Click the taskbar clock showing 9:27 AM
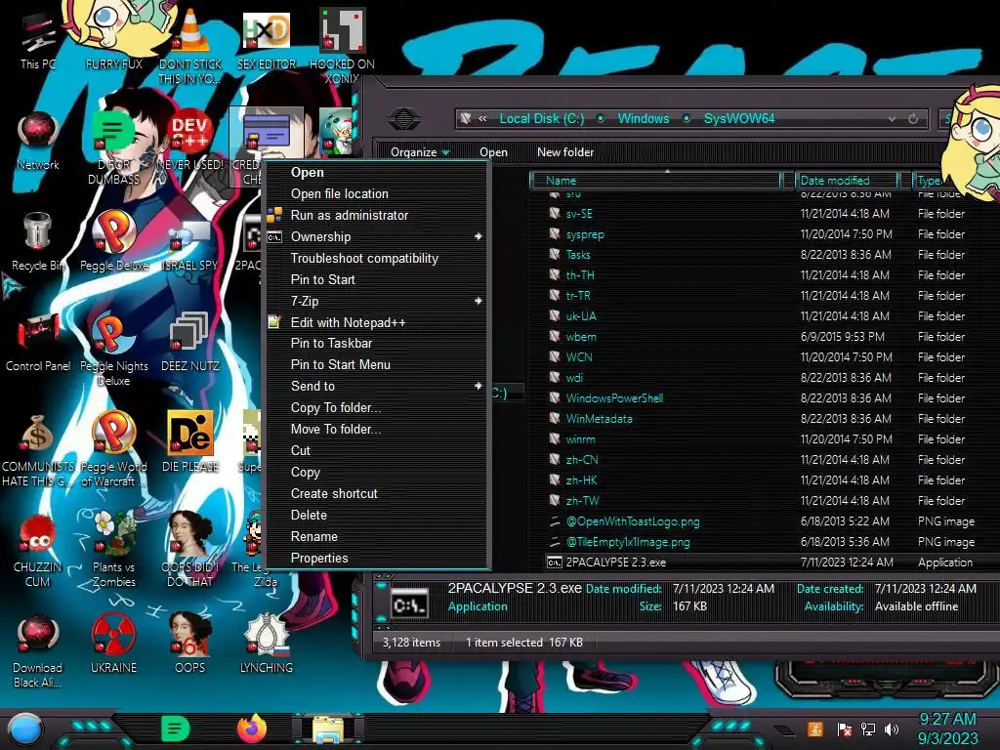 947,729
